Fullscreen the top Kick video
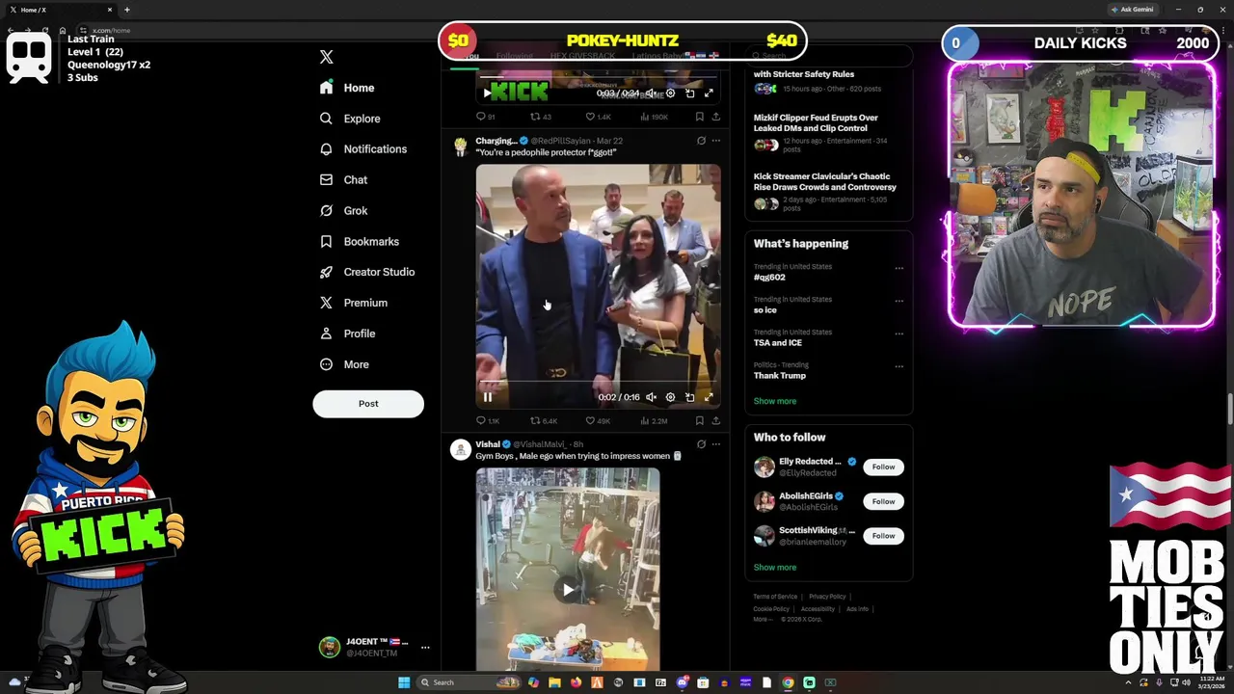 [709, 93]
